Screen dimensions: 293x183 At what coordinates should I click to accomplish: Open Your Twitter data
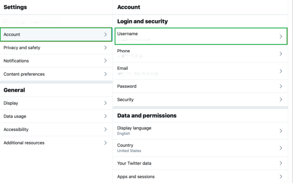point(134,163)
